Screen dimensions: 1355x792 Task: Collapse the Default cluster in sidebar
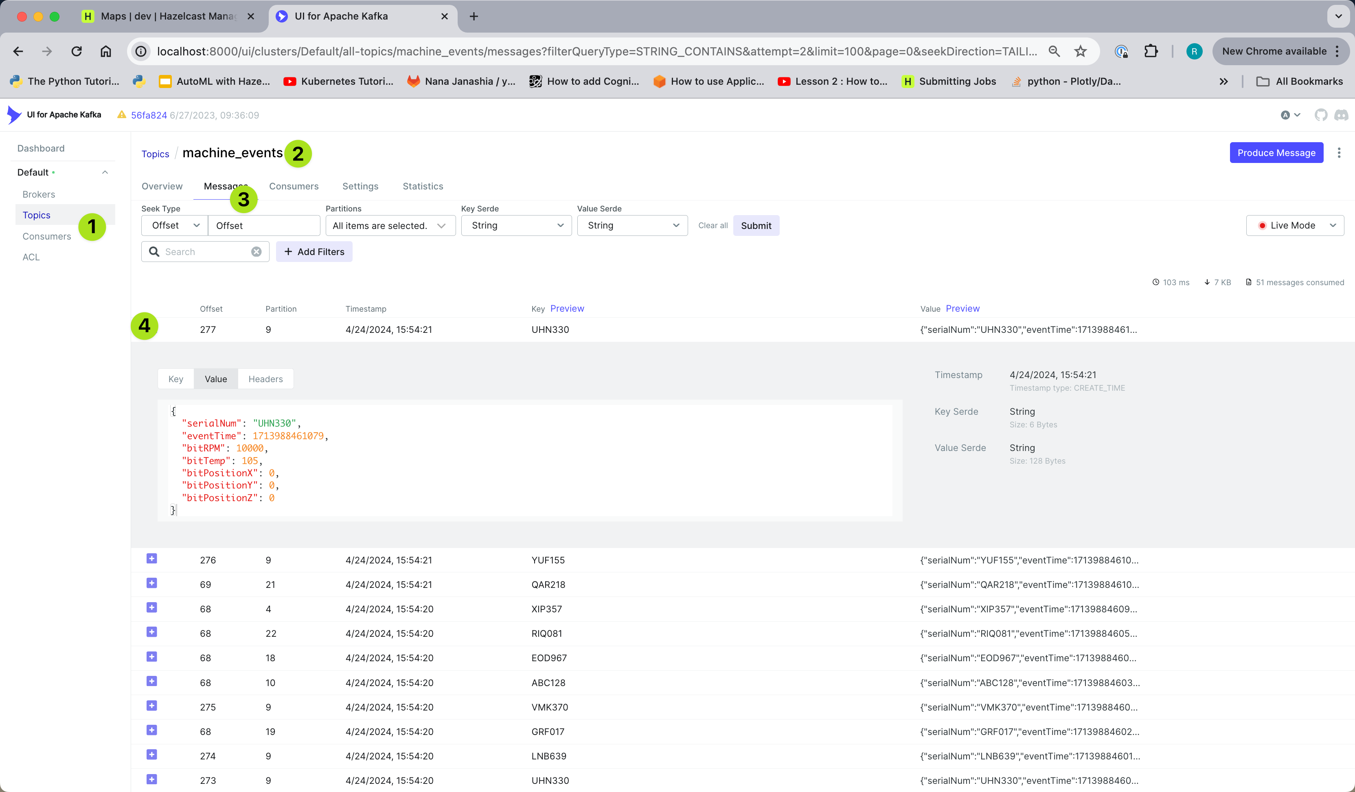click(105, 172)
